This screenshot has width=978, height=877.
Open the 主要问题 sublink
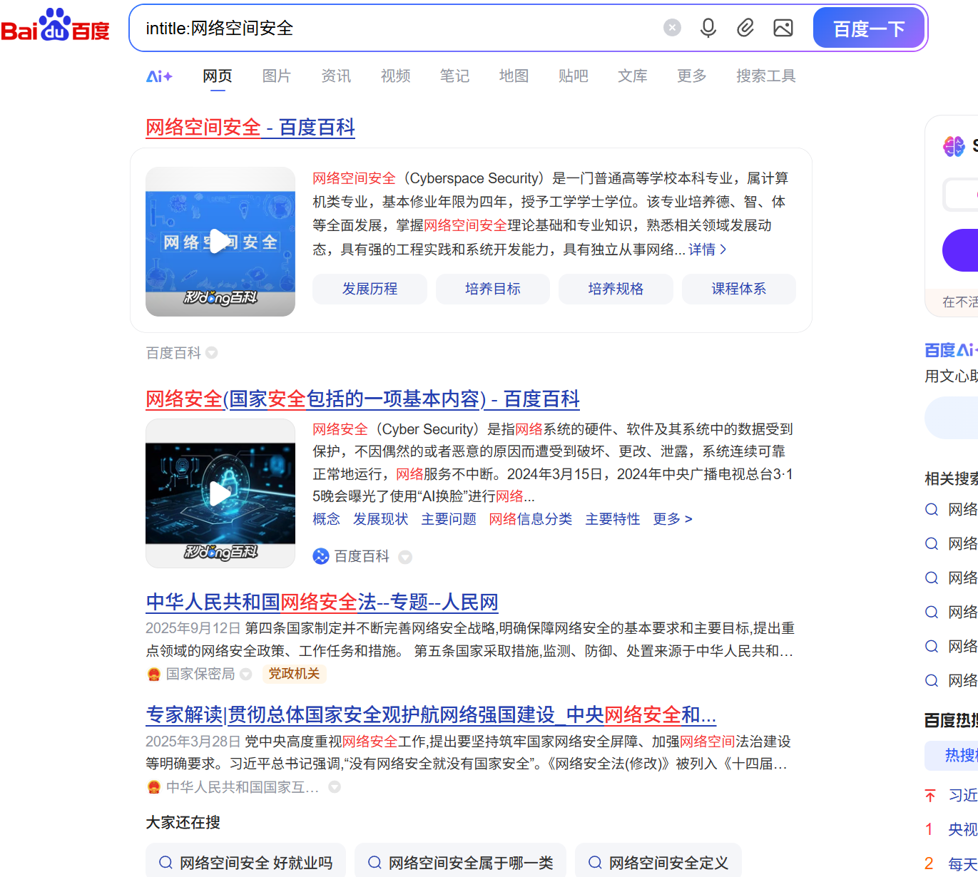pos(449,519)
